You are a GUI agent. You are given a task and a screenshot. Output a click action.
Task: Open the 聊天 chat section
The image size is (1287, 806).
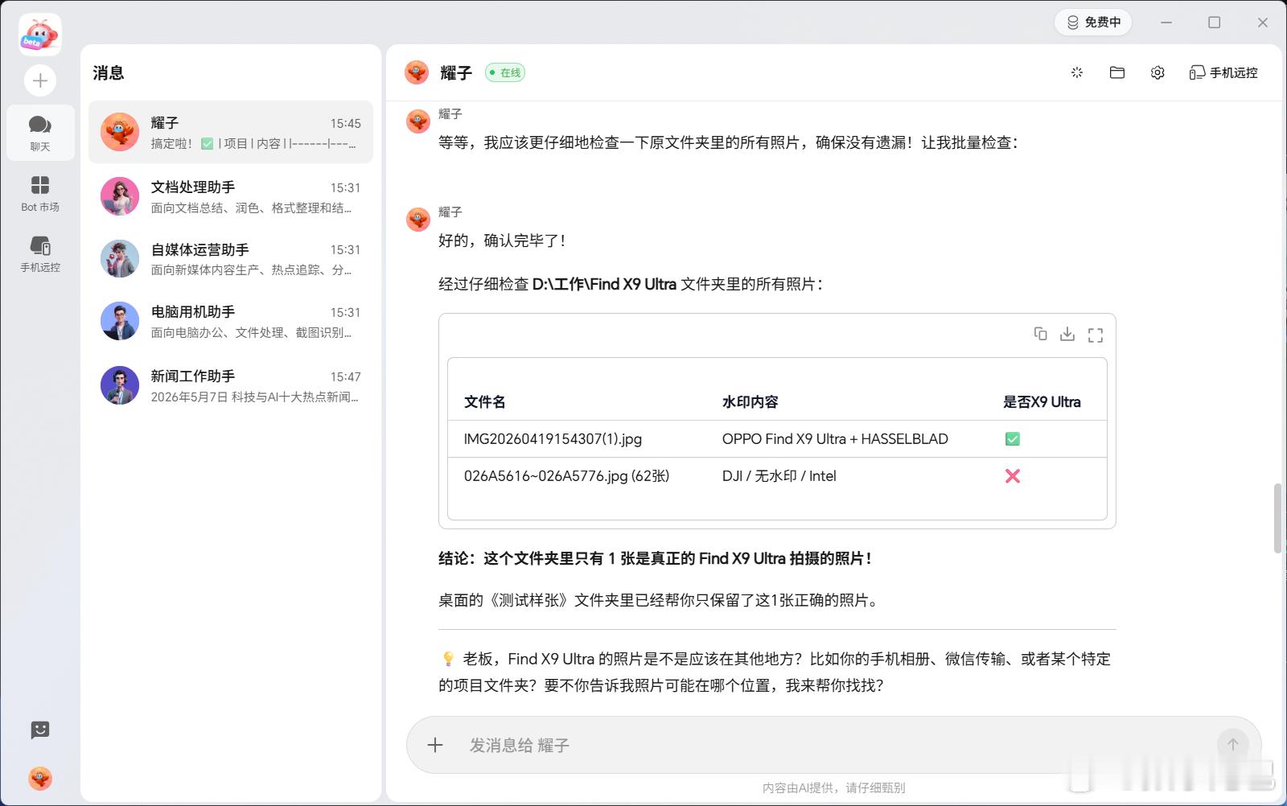click(40, 133)
